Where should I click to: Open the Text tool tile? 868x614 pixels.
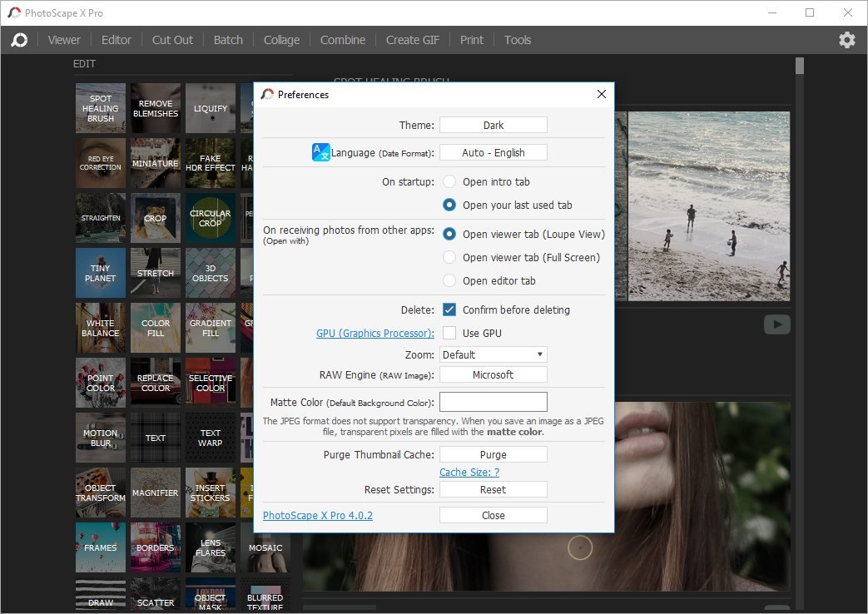click(156, 438)
